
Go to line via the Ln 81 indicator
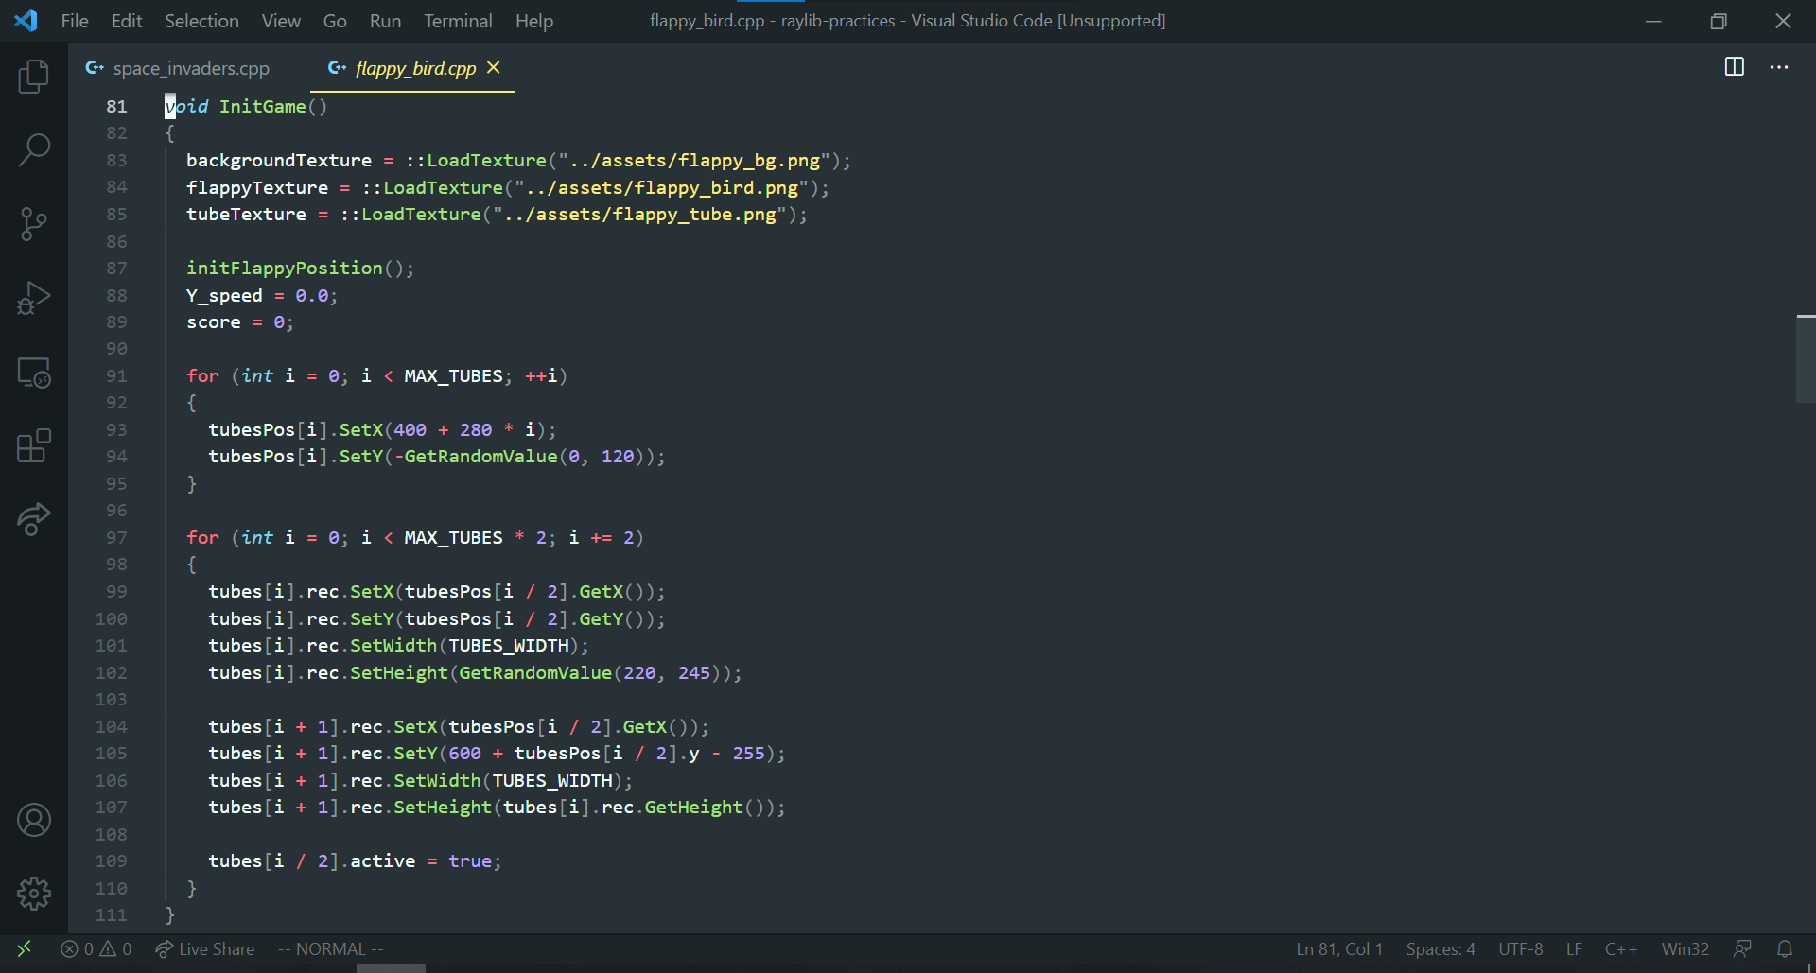click(1337, 949)
